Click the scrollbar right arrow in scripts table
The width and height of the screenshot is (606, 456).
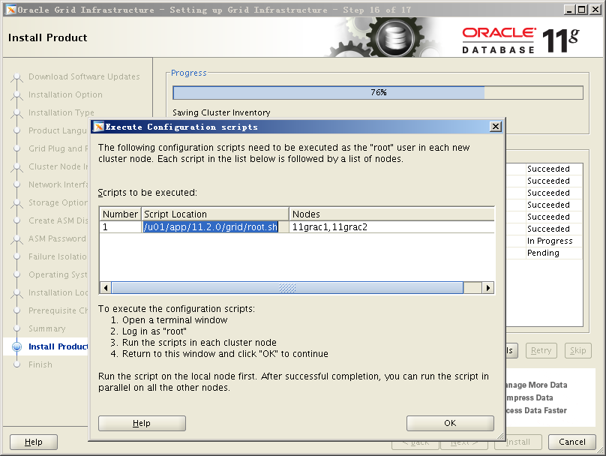488,288
